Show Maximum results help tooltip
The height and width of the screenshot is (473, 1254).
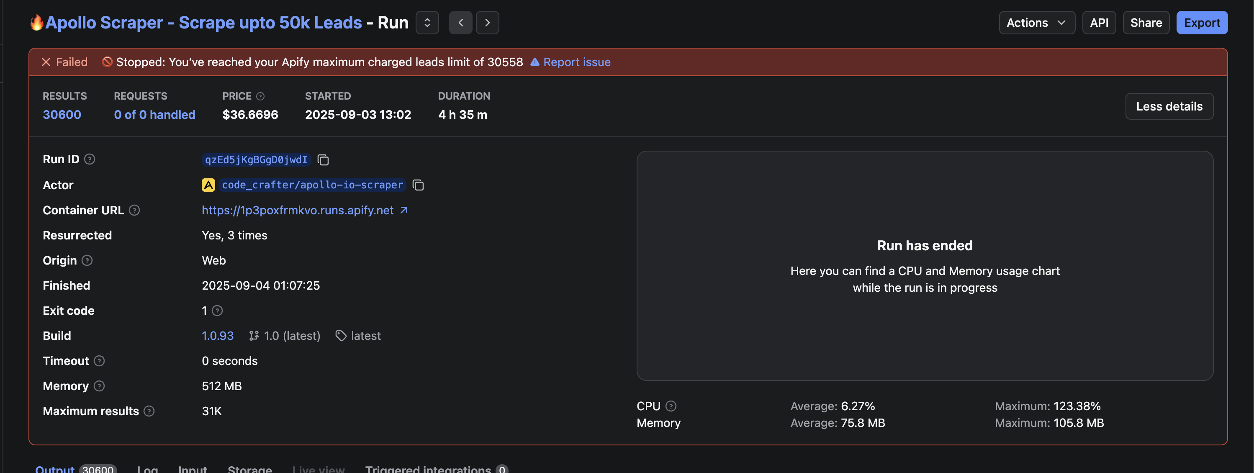pyautogui.click(x=149, y=411)
